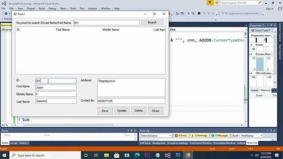Open the Build + IntelliSense dropdown
This screenshot has width=283, height=159.
click(247, 136)
